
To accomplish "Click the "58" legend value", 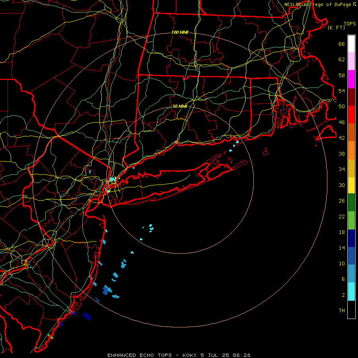I will click(342, 75).
